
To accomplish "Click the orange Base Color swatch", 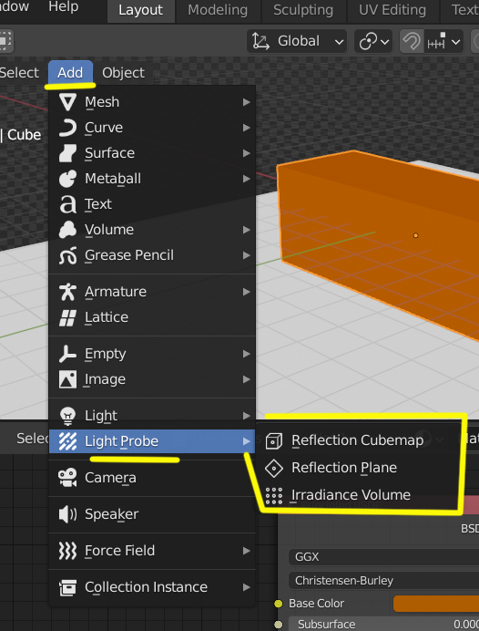I will (x=436, y=604).
